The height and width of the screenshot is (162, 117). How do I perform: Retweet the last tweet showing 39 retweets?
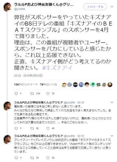pyautogui.click(x=32, y=158)
